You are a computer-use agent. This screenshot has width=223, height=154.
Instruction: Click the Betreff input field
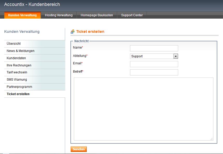click(x=154, y=72)
